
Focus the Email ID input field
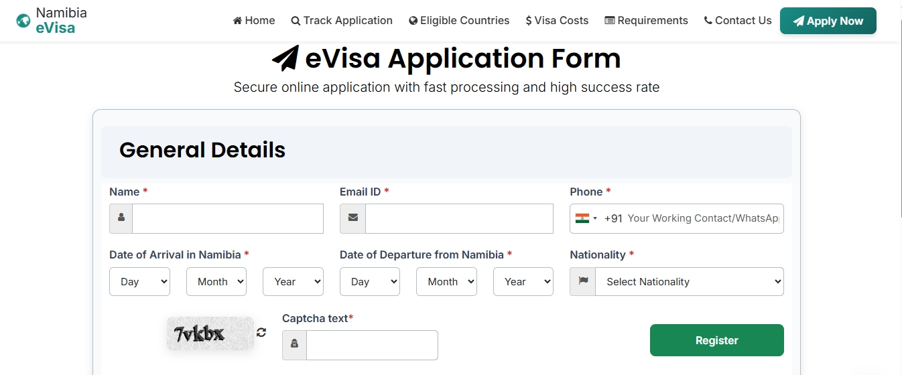click(x=459, y=218)
